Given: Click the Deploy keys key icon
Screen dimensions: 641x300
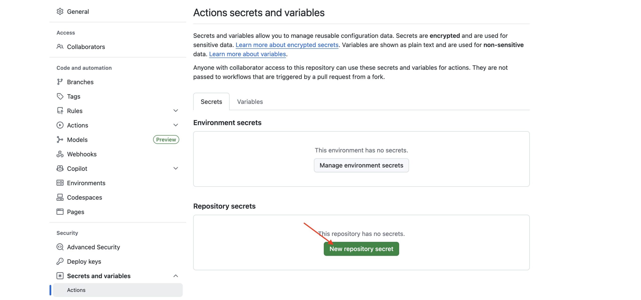Looking at the screenshot, I should click(60, 261).
